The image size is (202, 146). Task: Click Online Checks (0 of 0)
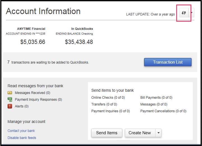click(x=108, y=98)
